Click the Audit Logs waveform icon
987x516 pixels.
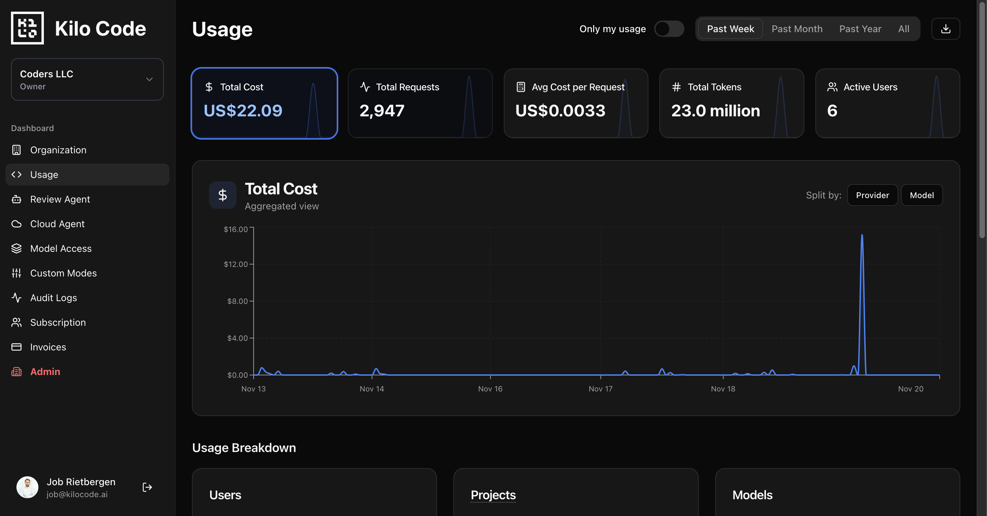pyautogui.click(x=16, y=298)
